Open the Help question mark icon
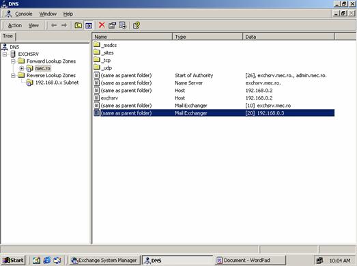 137,25
